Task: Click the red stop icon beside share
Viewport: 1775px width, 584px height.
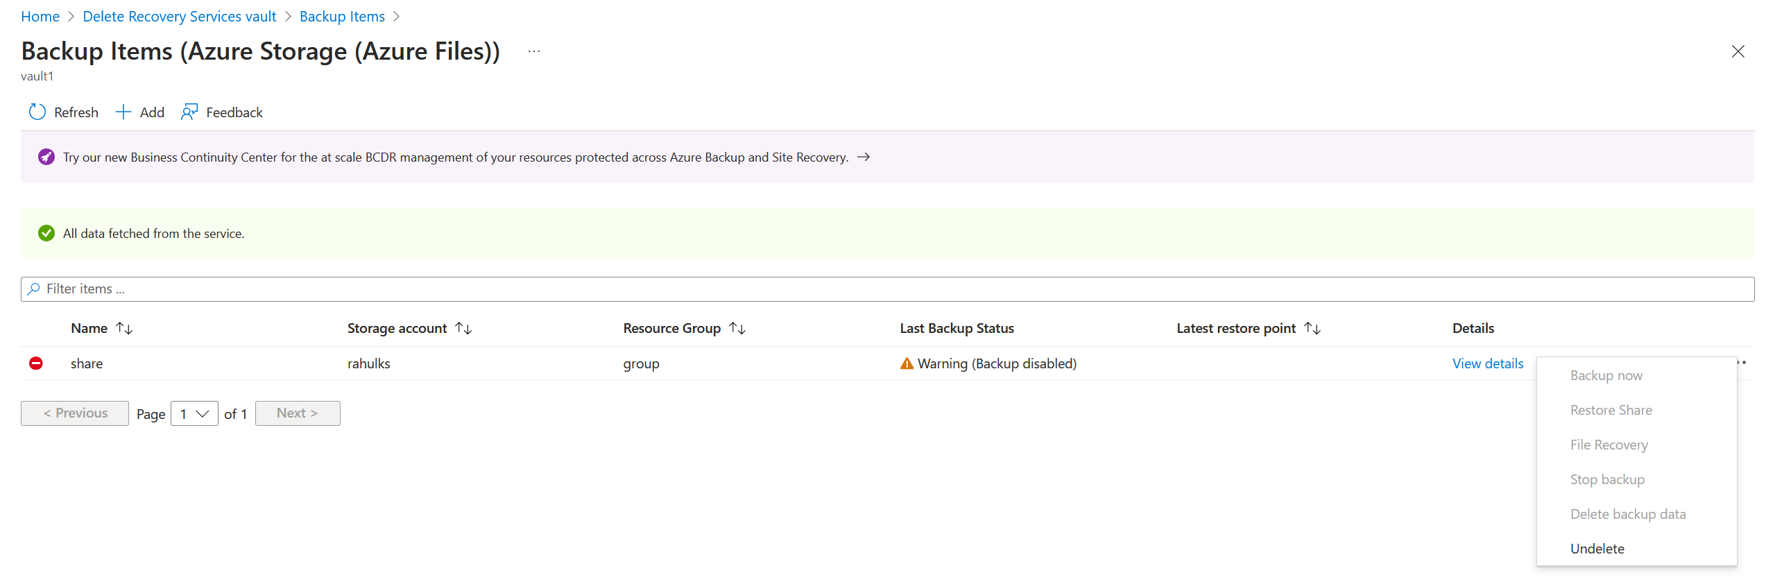Action: click(x=36, y=363)
